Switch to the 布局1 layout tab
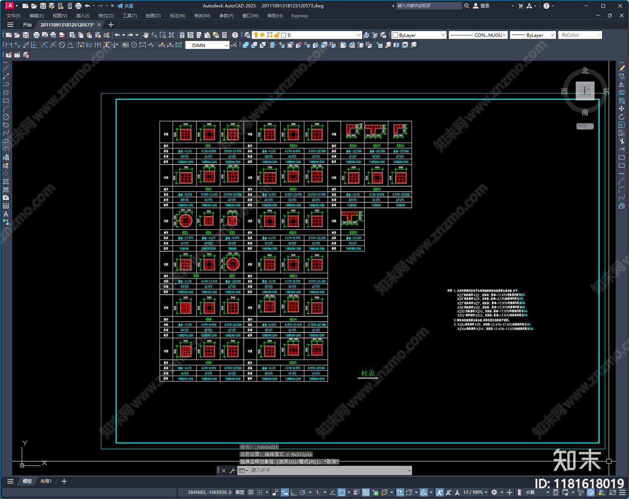The height and width of the screenshot is (499, 629). 46,481
